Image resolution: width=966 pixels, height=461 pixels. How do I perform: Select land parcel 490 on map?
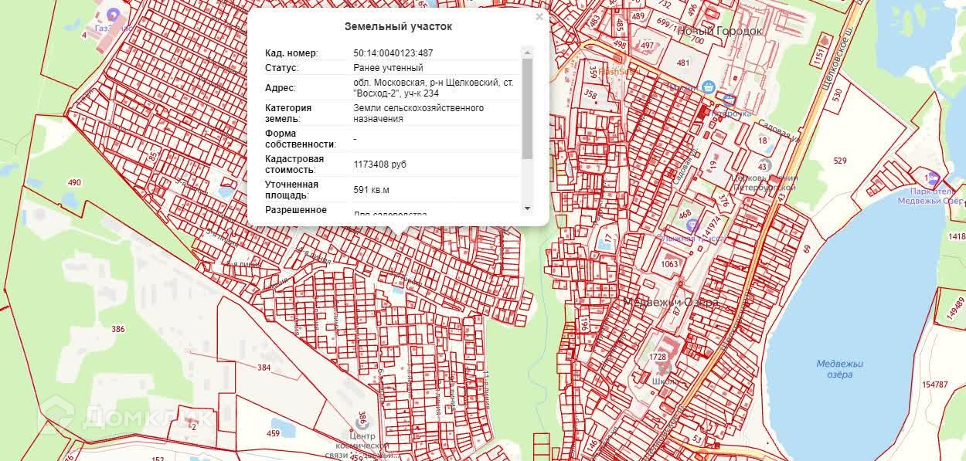(74, 183)
